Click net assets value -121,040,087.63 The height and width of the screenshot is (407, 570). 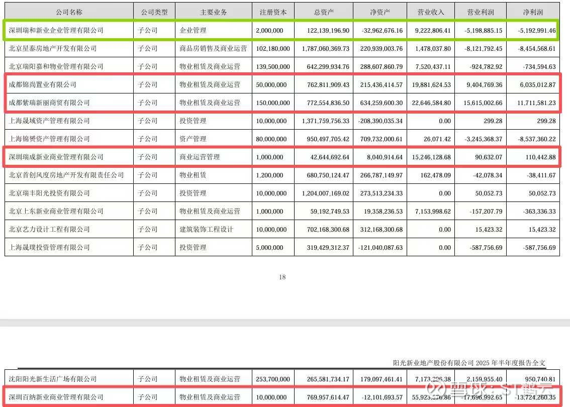(380, 248)
